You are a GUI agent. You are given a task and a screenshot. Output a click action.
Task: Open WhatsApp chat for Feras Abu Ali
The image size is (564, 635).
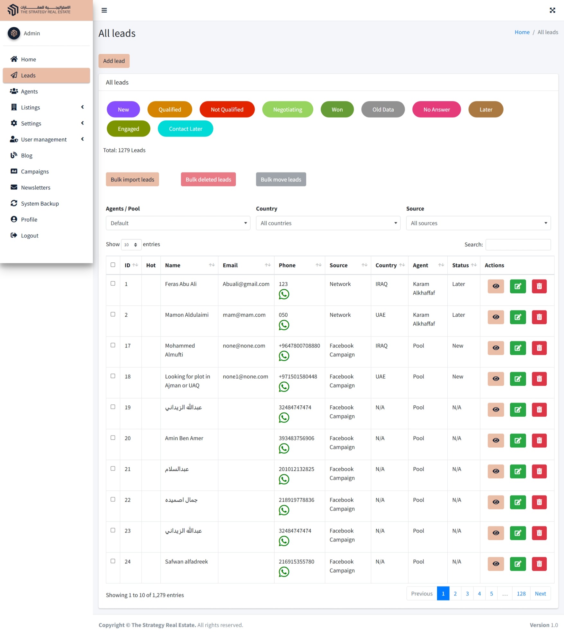[x=284, y=294]
